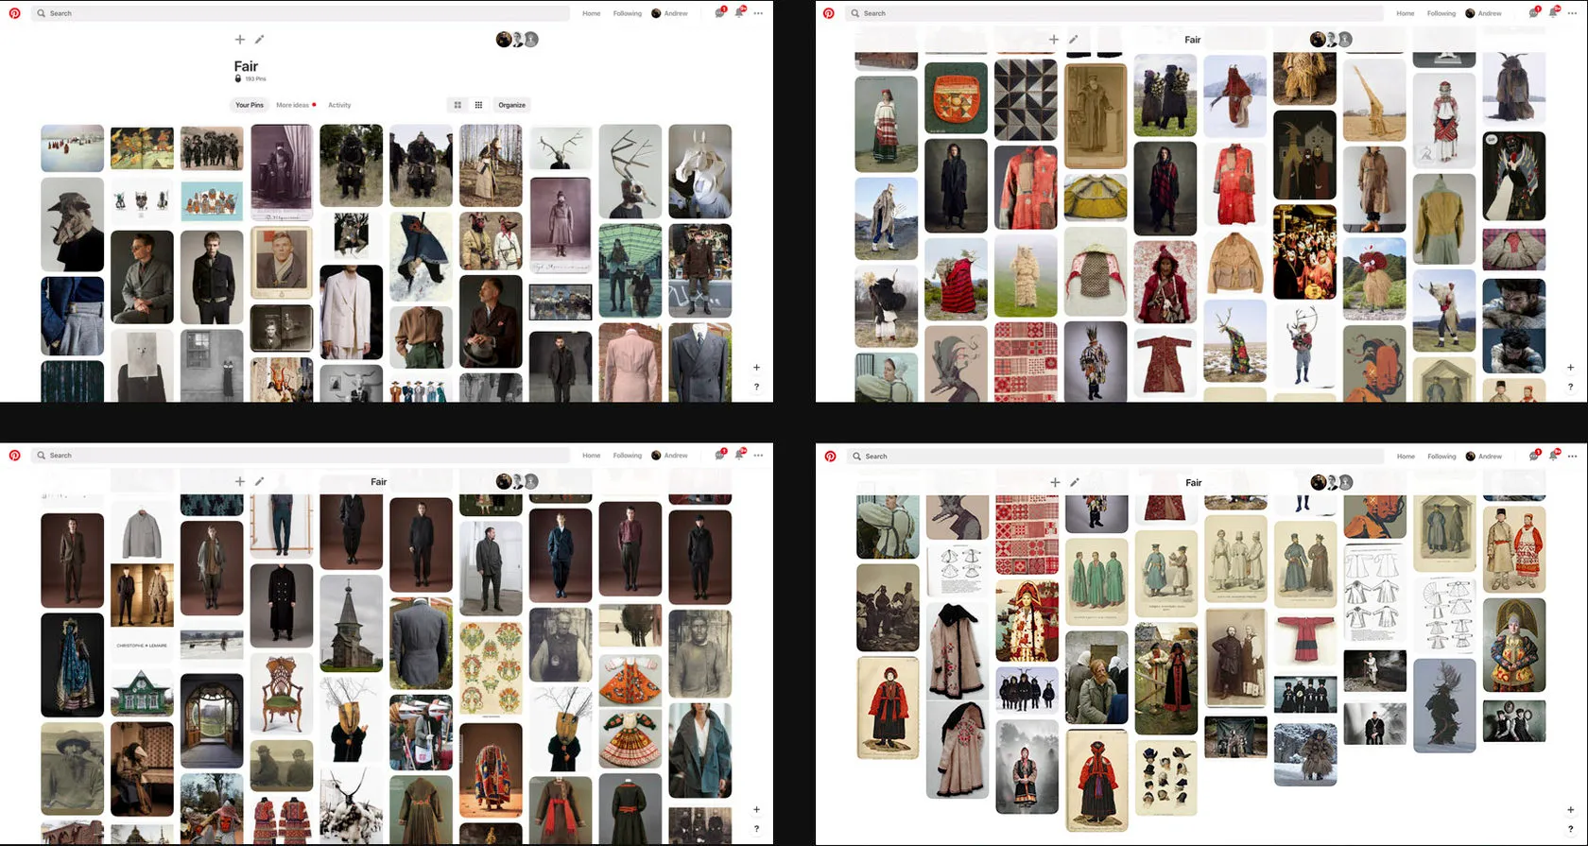Switch to the compact grid view
Screen dimensions: 1588x846
pyautogui.click(x=479, y=105)
